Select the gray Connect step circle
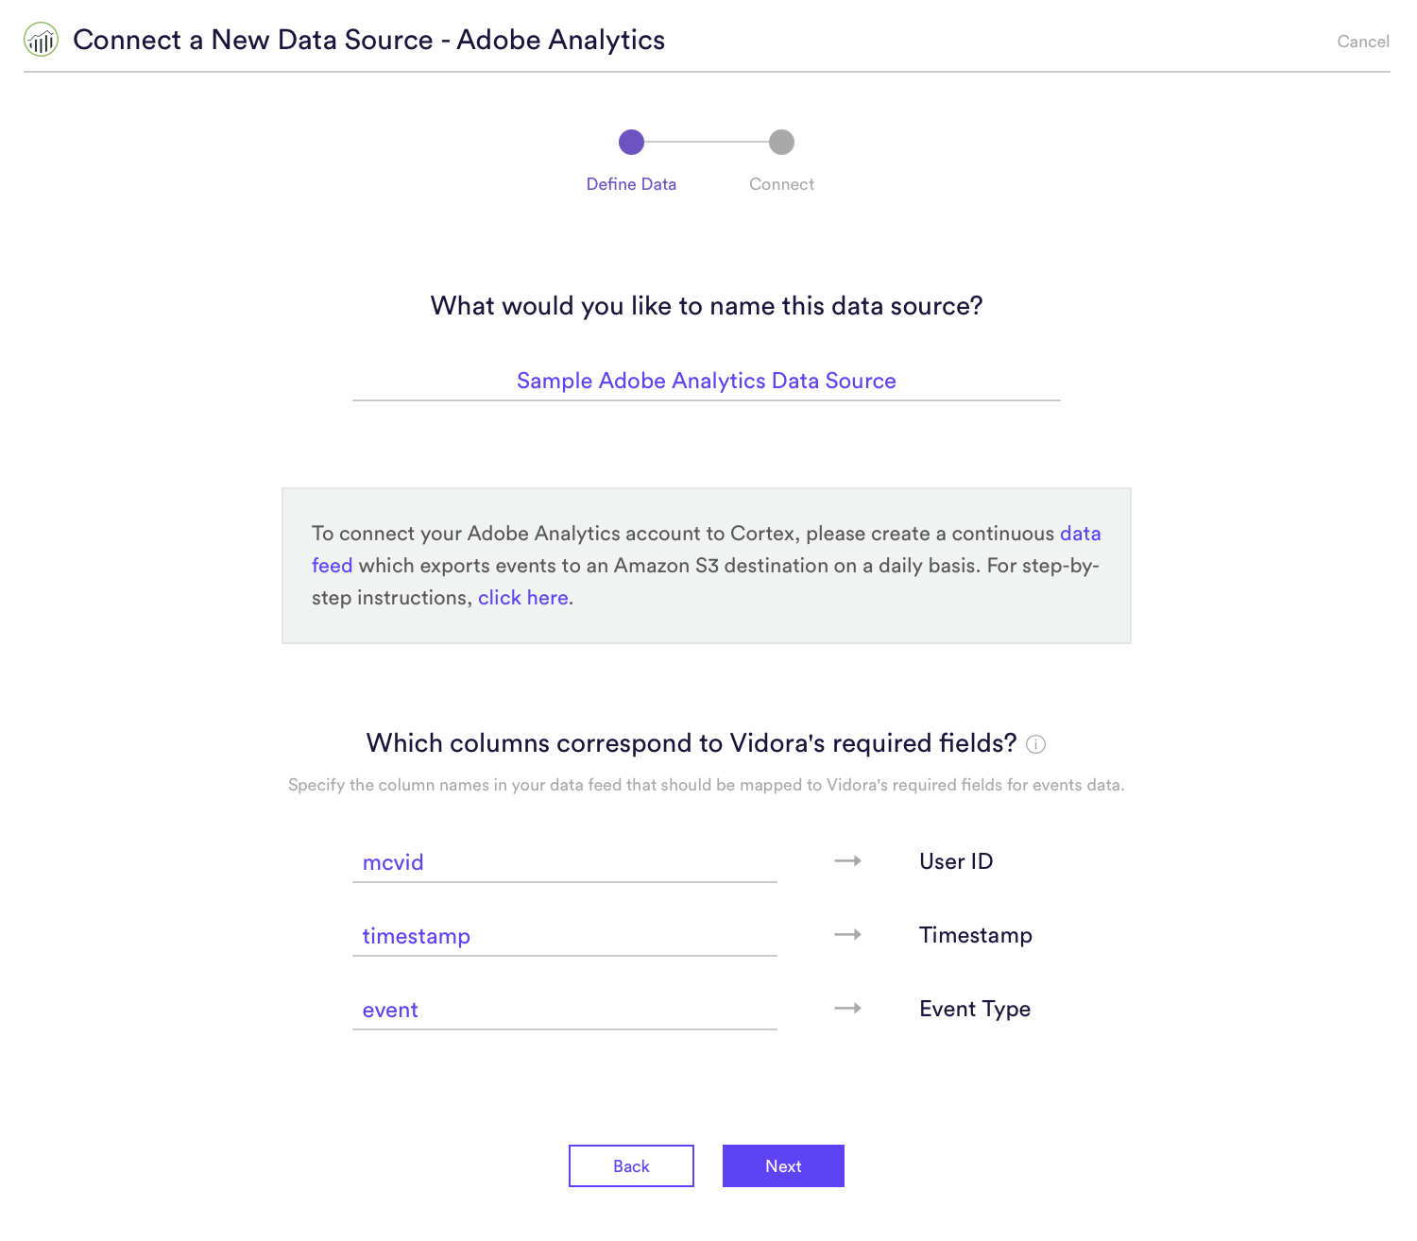Viewport: 1417px width, 1241px height. (781, 142)
